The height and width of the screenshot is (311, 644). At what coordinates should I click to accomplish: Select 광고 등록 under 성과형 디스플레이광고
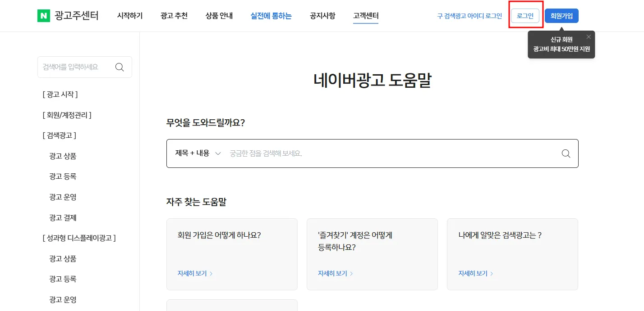63,279
